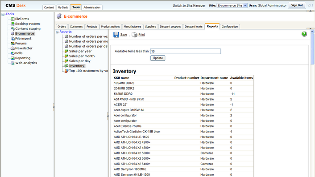Image resolution: width=315 pixels, height=177 pixels.
Task: Open the Configuration tab
Action: coord(230,26)
